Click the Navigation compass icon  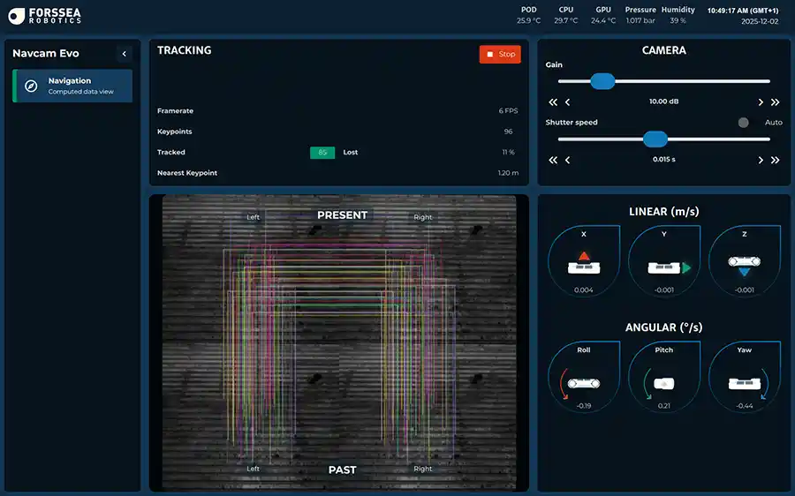click(x=31, y=86)
